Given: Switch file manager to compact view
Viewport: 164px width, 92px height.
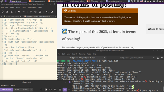Looking at the screenshot, I should point(69,89).
